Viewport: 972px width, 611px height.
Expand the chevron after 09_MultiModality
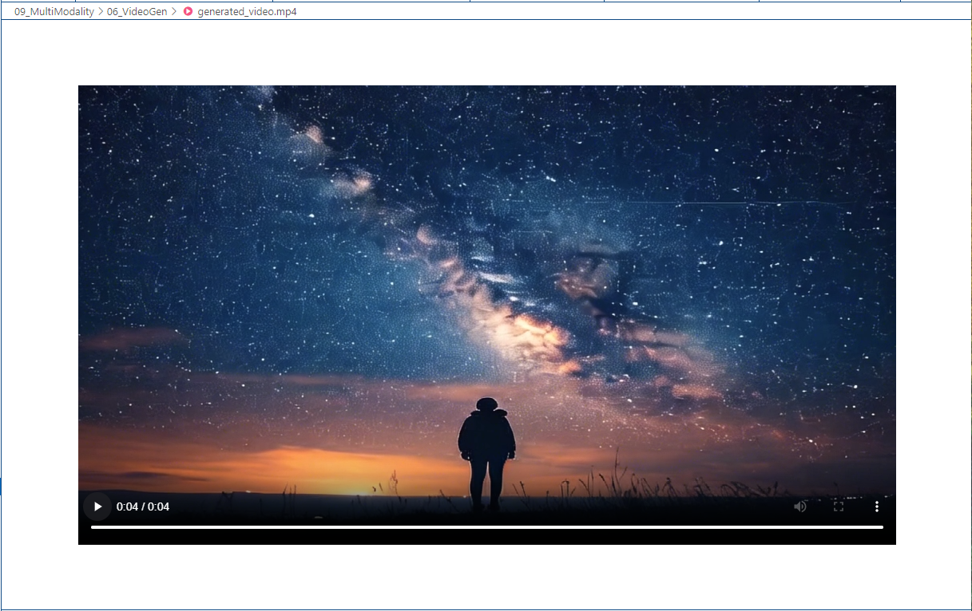[x=101, y=12]
